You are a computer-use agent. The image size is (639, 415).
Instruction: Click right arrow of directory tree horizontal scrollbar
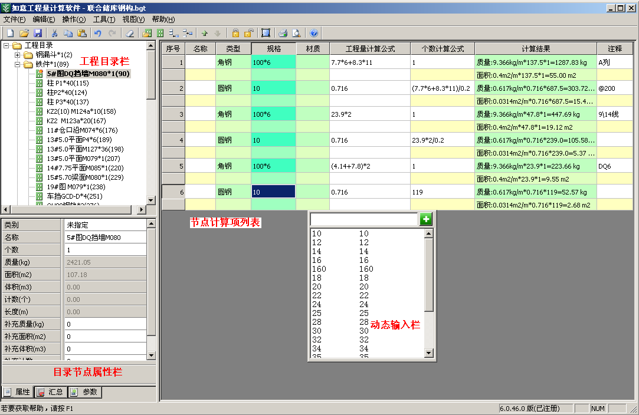[141, 209]
